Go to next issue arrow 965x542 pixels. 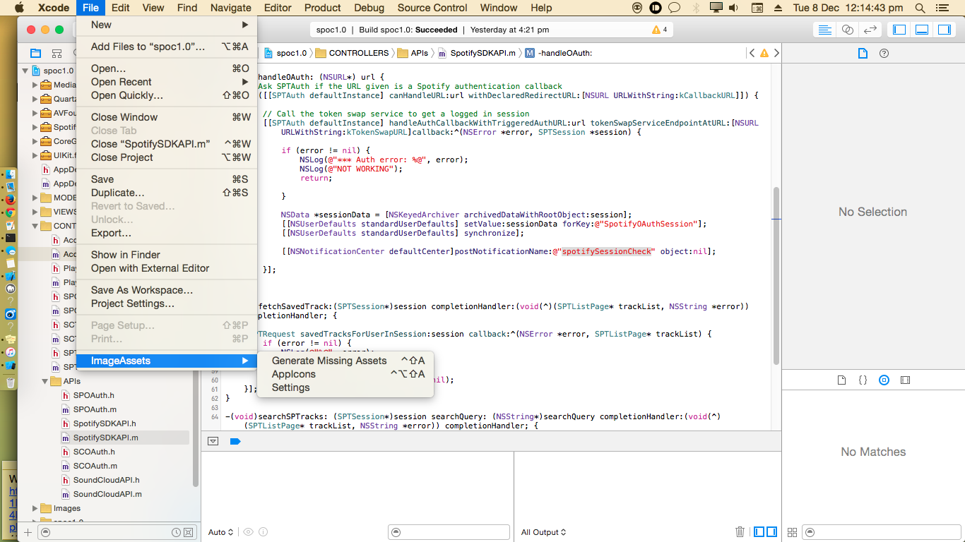(x=776, y=53)
